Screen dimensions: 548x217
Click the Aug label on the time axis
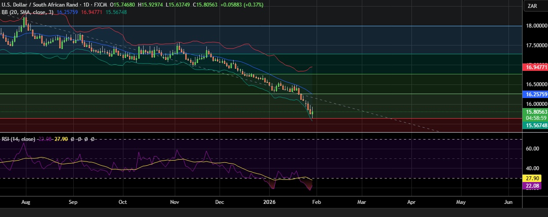point(25,203)
